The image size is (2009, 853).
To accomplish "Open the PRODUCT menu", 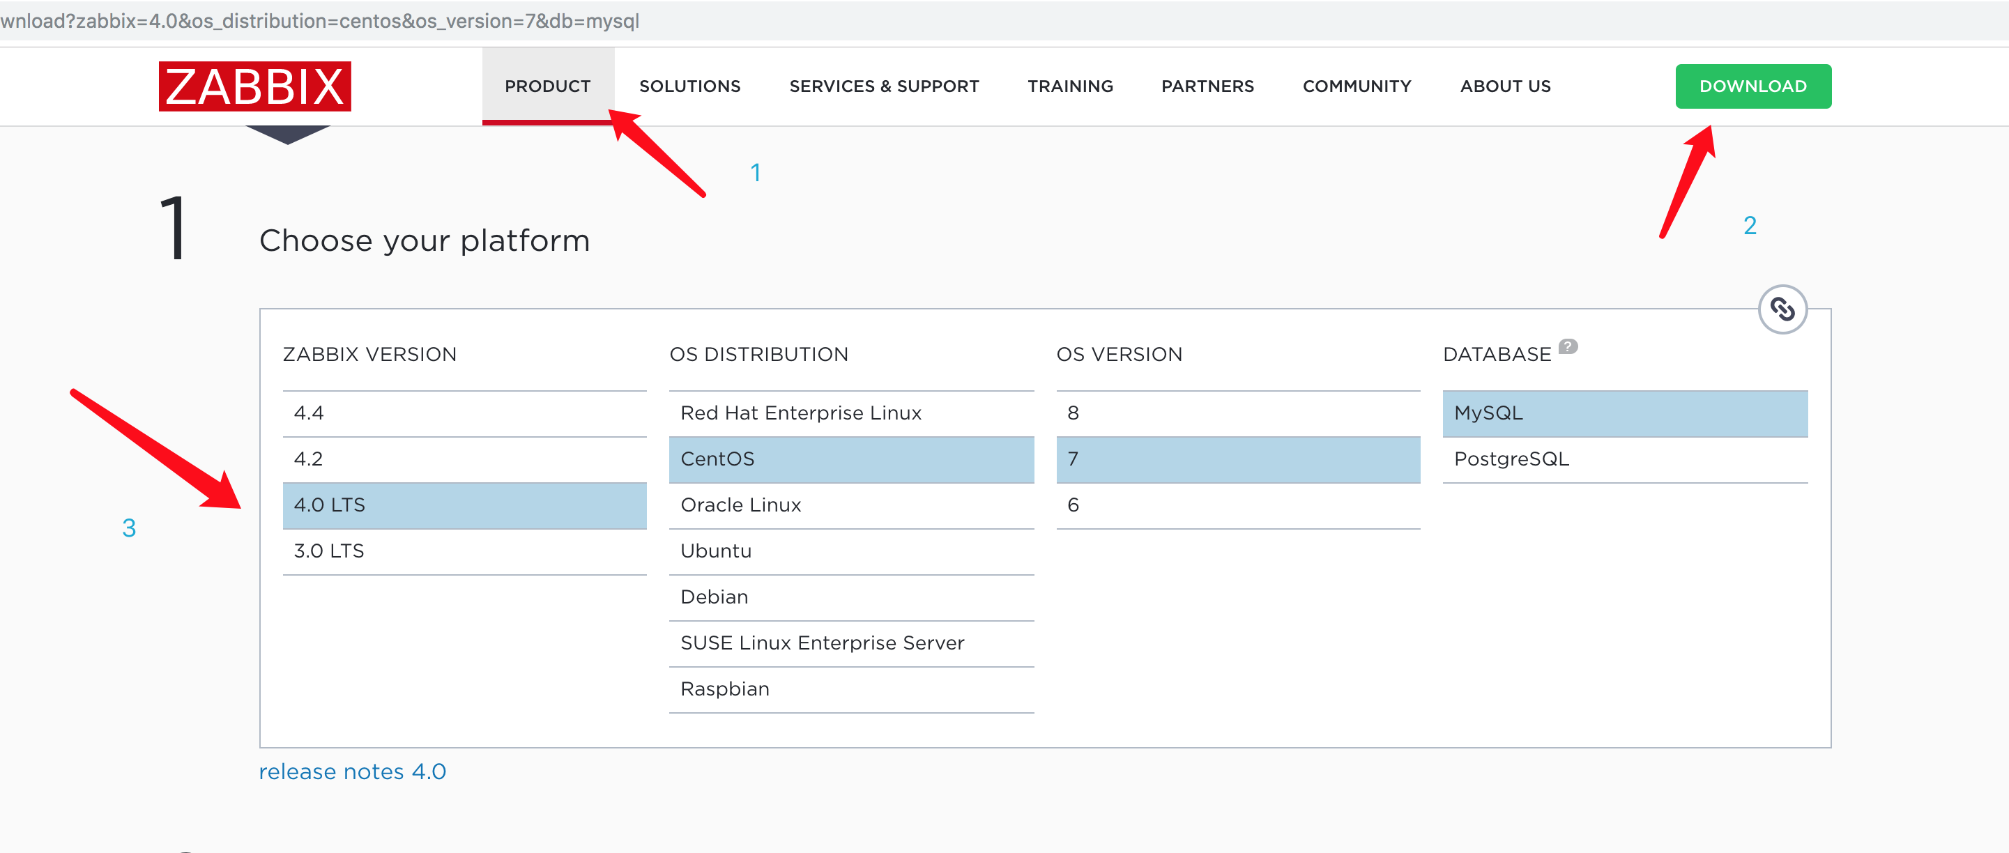I will pos(547,86).
